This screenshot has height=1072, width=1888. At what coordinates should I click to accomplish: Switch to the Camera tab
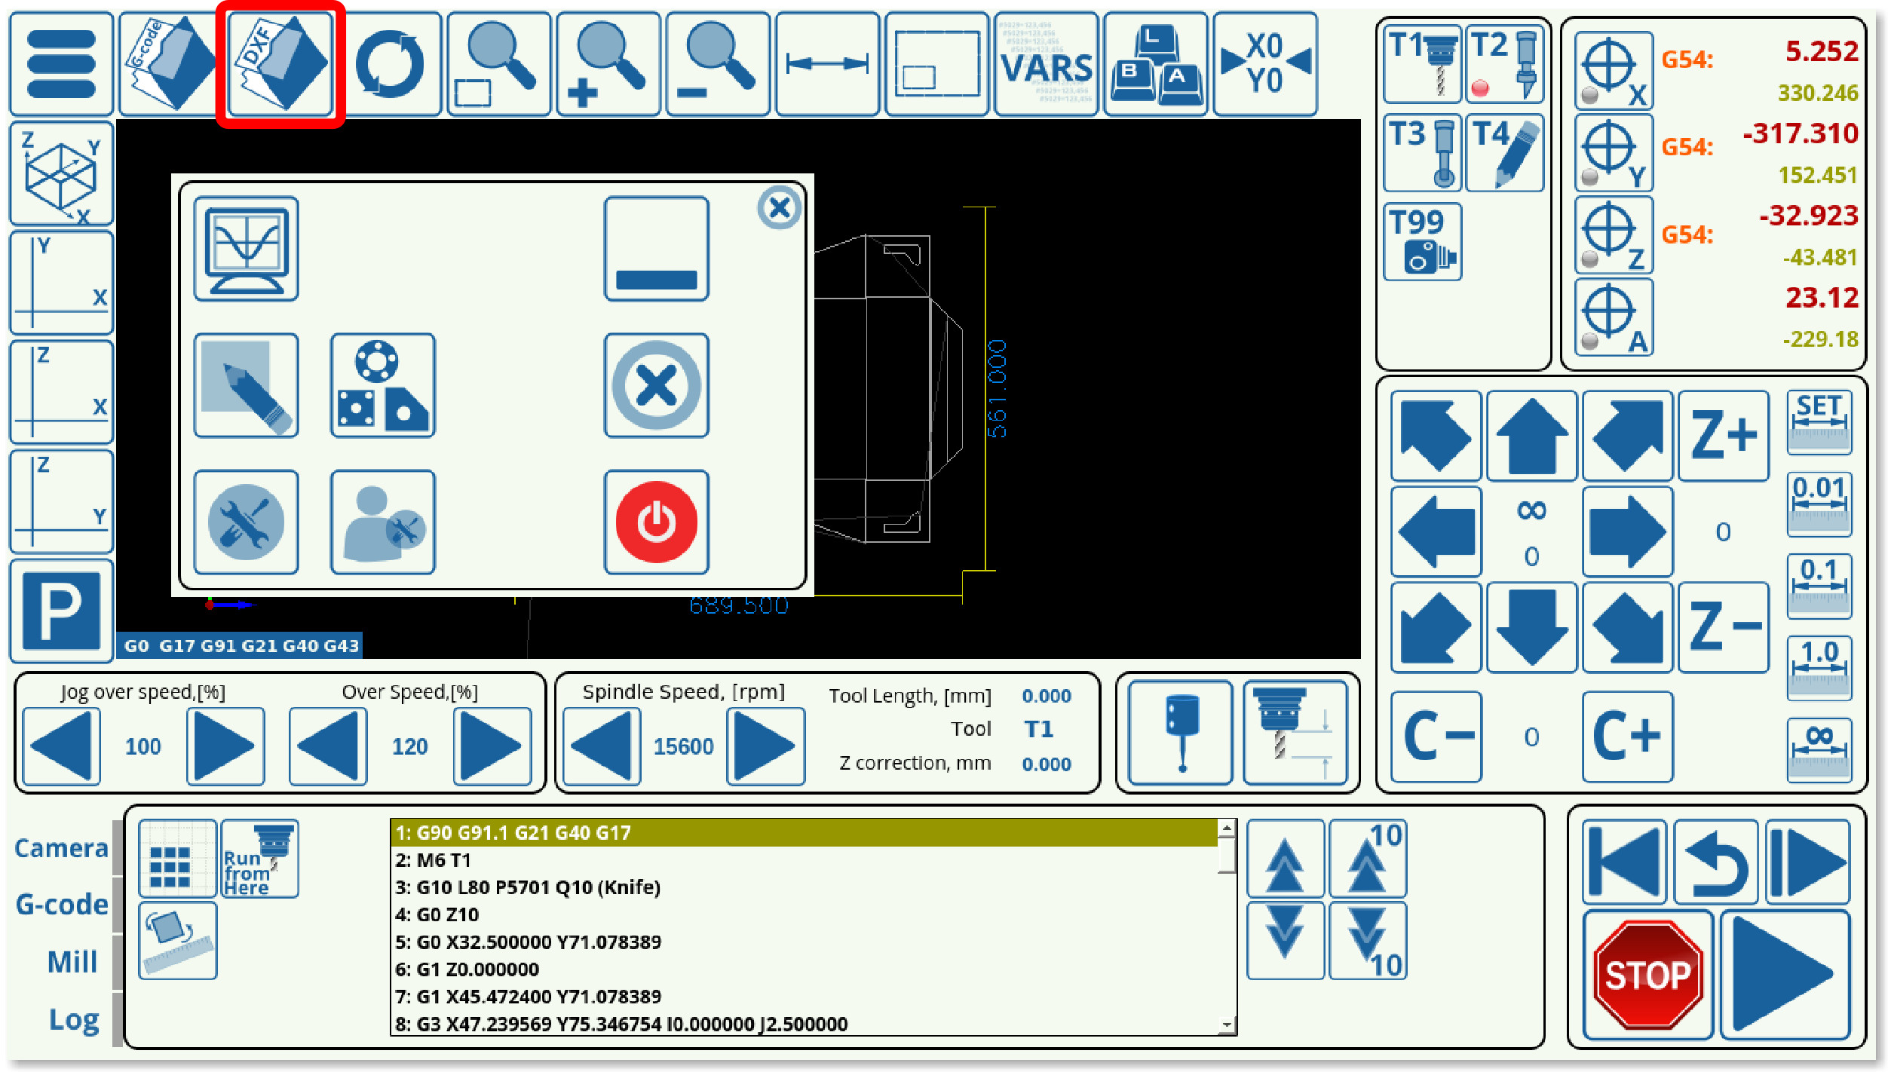click(62, 848)
